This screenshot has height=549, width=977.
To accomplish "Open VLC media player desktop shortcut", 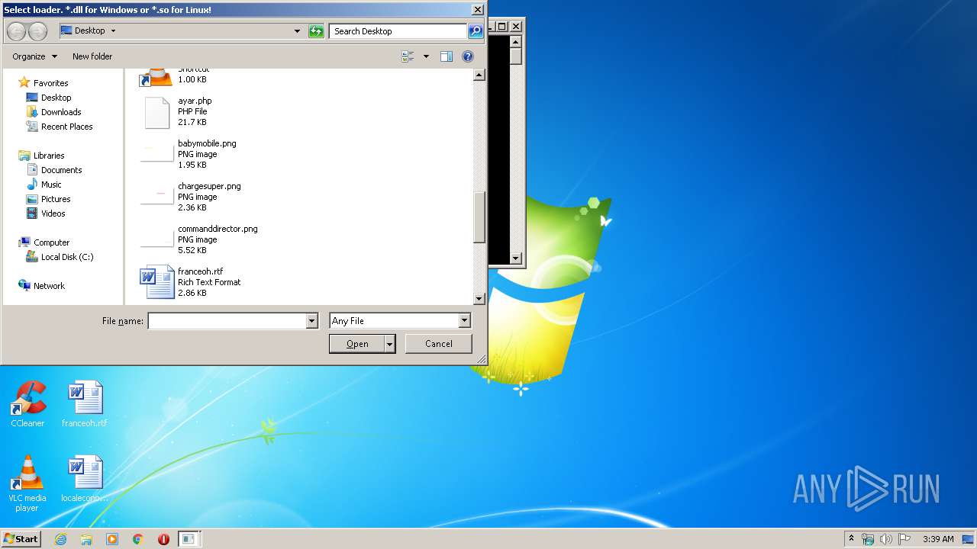I will [x=27, y=483].
